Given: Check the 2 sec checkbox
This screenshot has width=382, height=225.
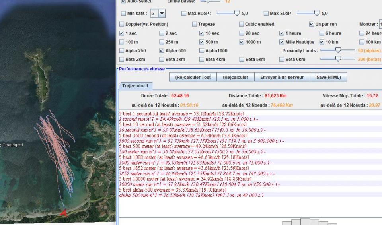Looking at the screenshot, I should (x=162, y=33).
